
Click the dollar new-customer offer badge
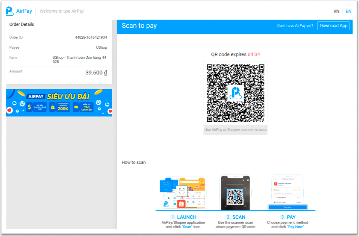pos(37,107)
